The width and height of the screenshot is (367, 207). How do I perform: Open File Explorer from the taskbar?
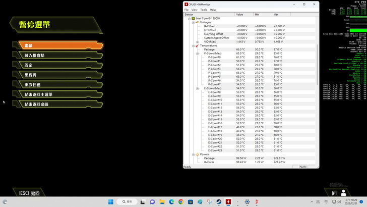click(x=162, y=201)
